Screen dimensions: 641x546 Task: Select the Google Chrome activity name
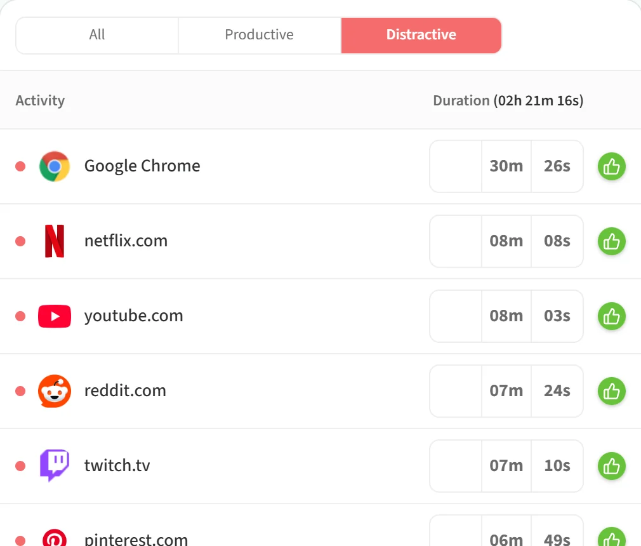click(142, 166)
